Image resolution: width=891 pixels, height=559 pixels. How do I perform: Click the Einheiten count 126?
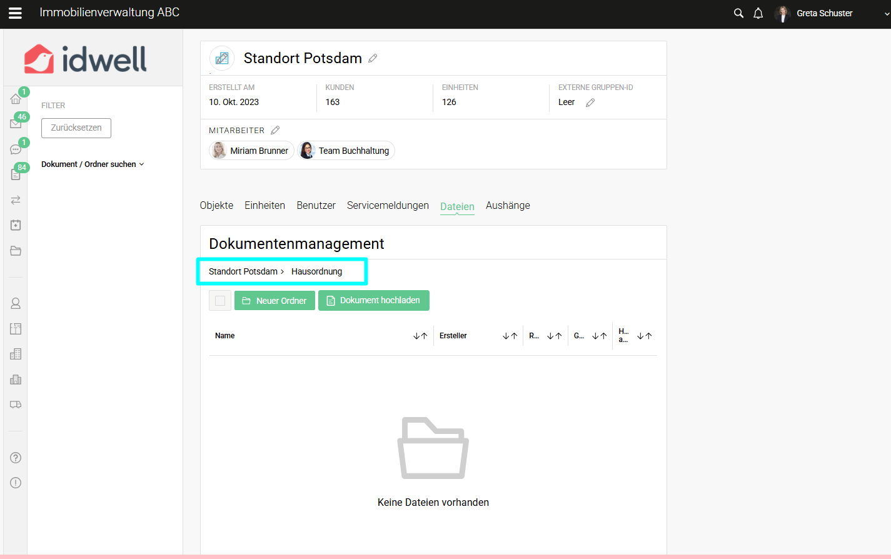(449, 102)
